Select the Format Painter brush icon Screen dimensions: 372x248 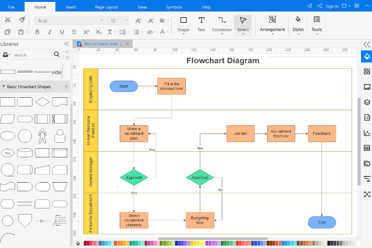(x=22, y=20)
